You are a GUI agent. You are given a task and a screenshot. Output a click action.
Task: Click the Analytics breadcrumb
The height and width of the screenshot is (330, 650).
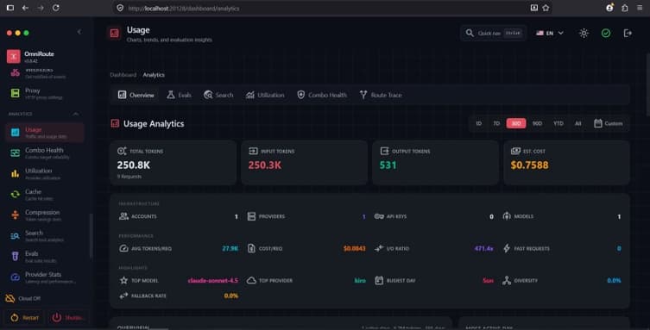[154, 75]
